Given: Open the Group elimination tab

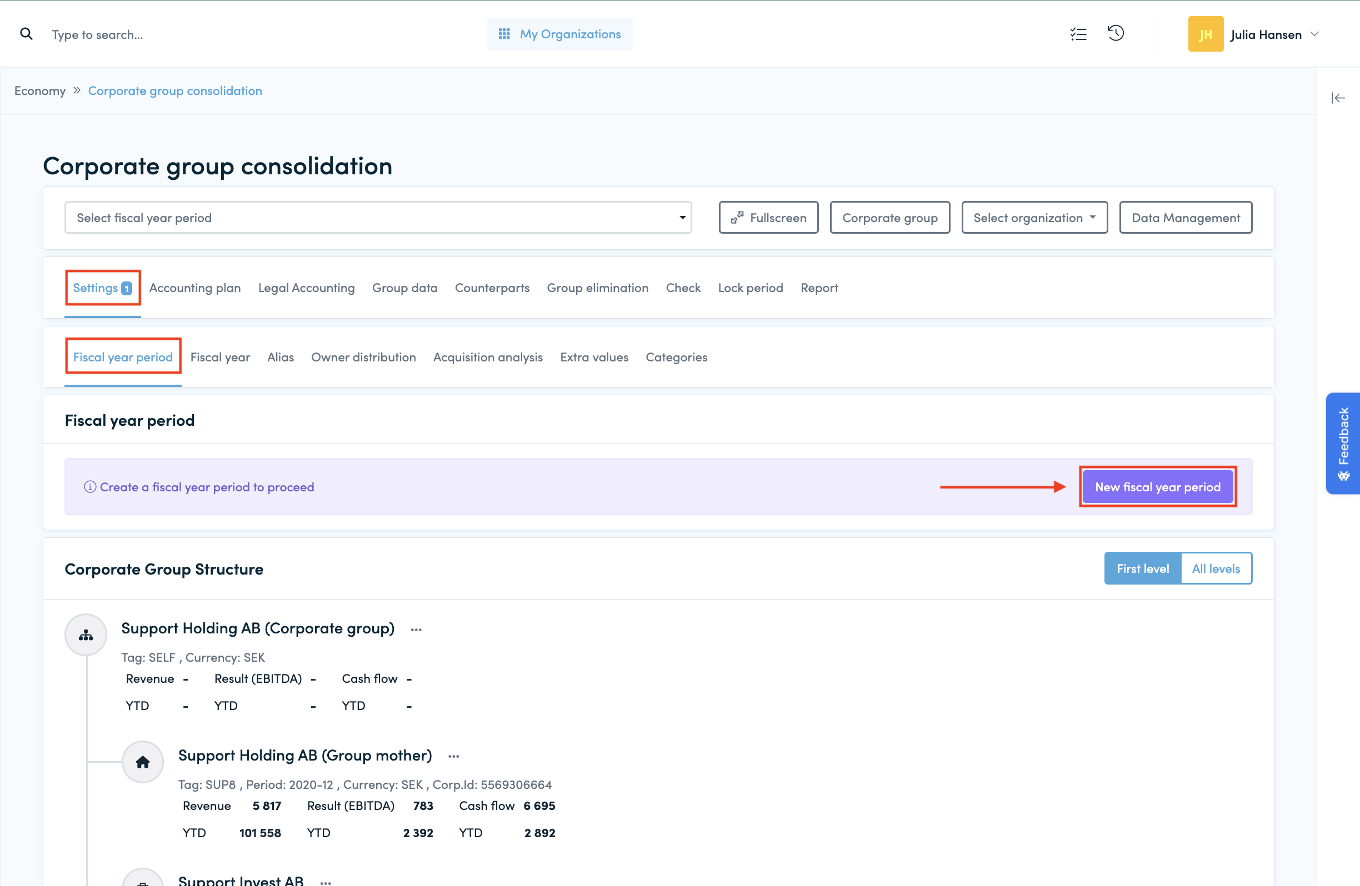Looking at the screenshot, I should pos(597,288).
